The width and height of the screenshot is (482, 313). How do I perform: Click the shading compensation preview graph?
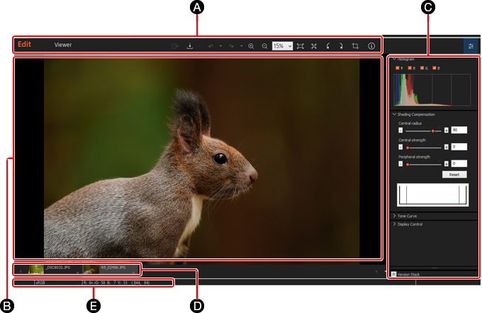433,194
